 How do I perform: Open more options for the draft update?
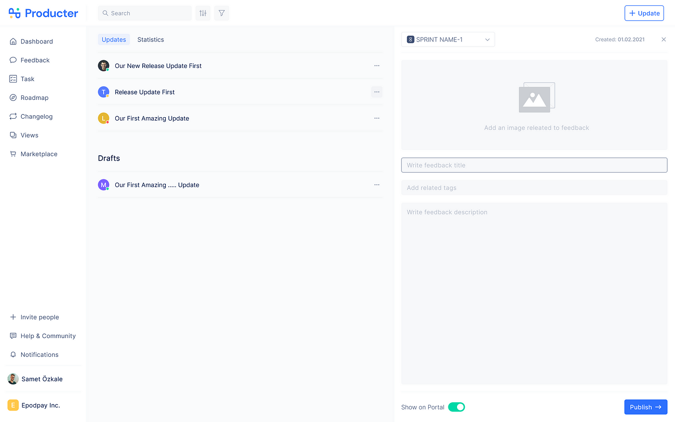point(377,185)
